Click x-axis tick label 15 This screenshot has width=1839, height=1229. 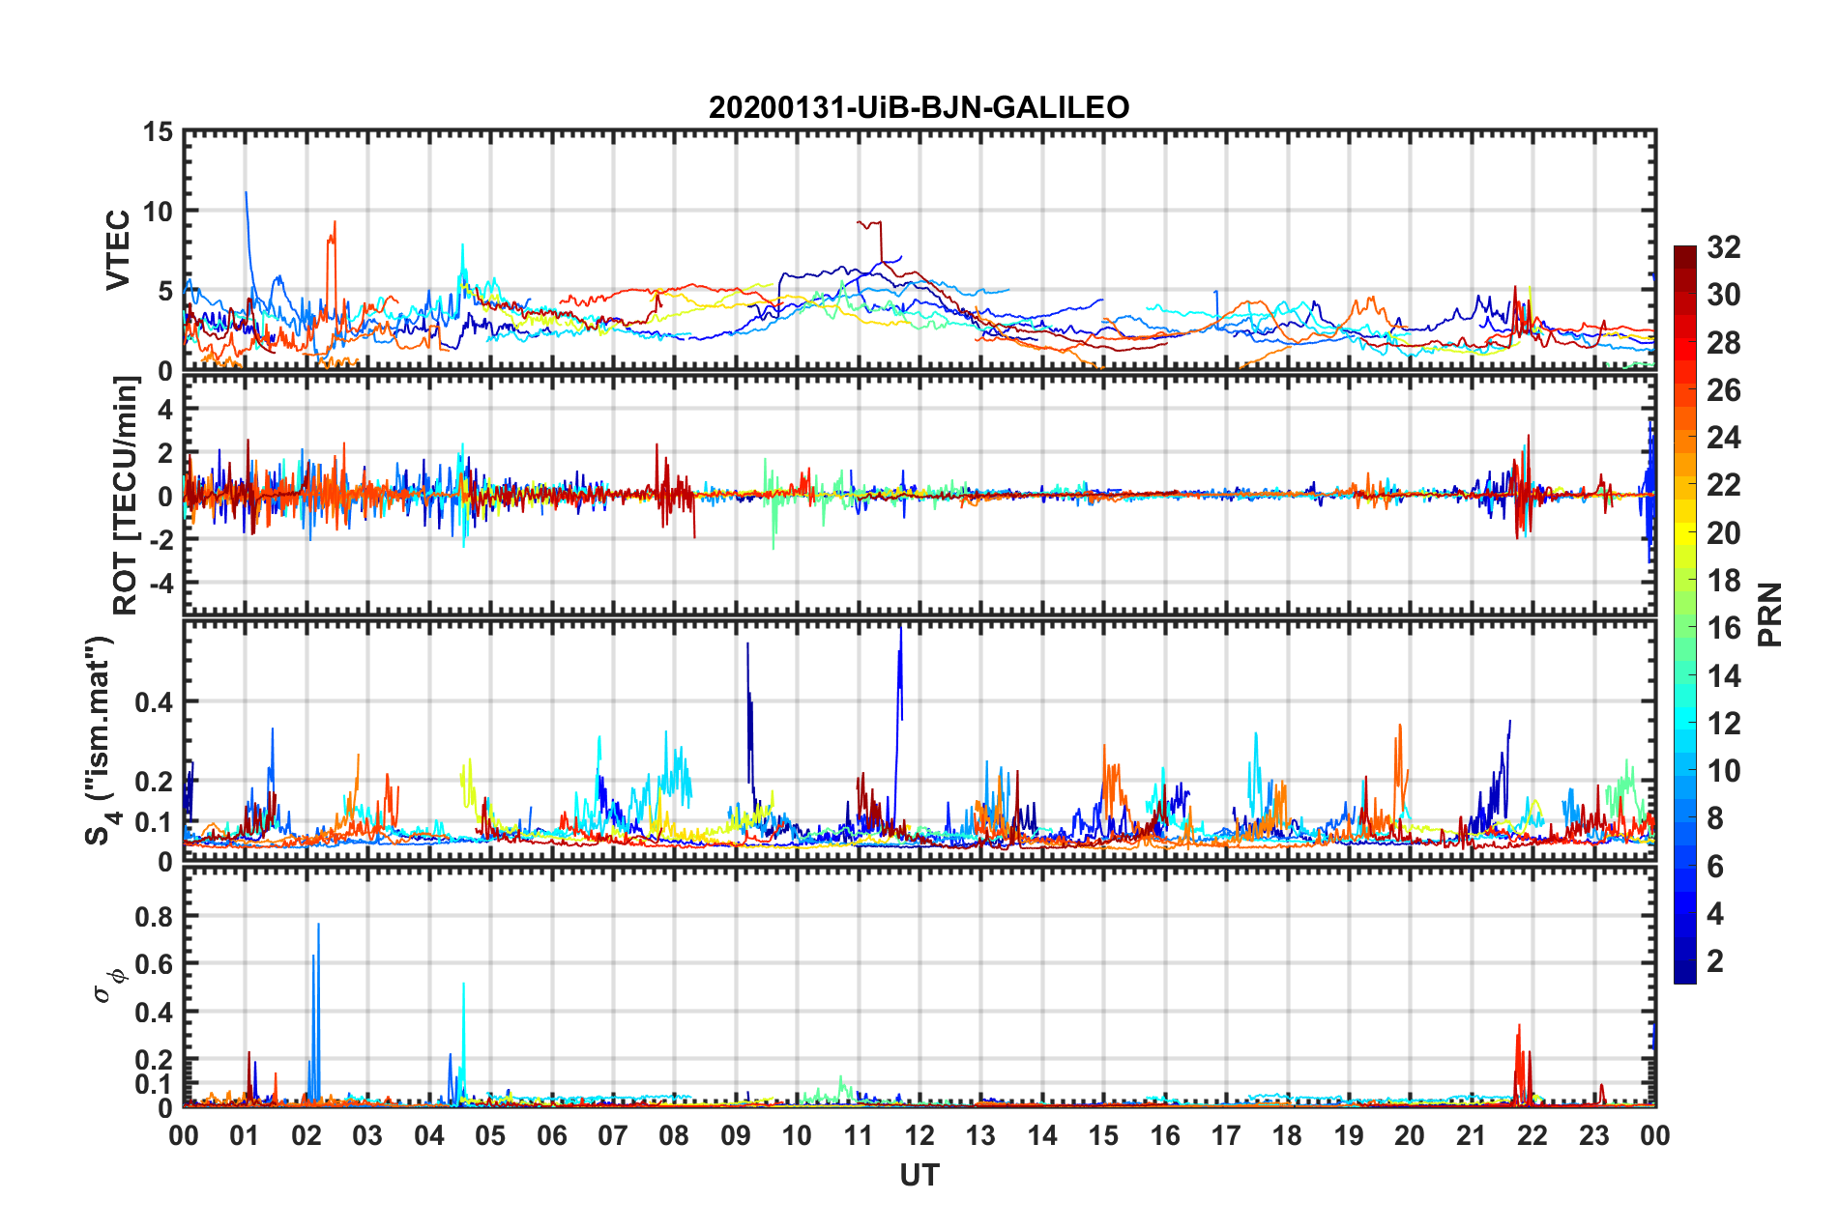pyautogui.click(x=1103, y=1135)
